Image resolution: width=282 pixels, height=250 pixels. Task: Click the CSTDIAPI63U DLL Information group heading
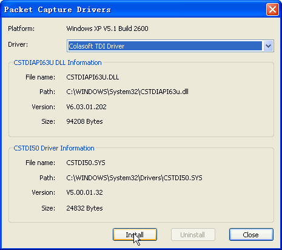tap(58, 62)
